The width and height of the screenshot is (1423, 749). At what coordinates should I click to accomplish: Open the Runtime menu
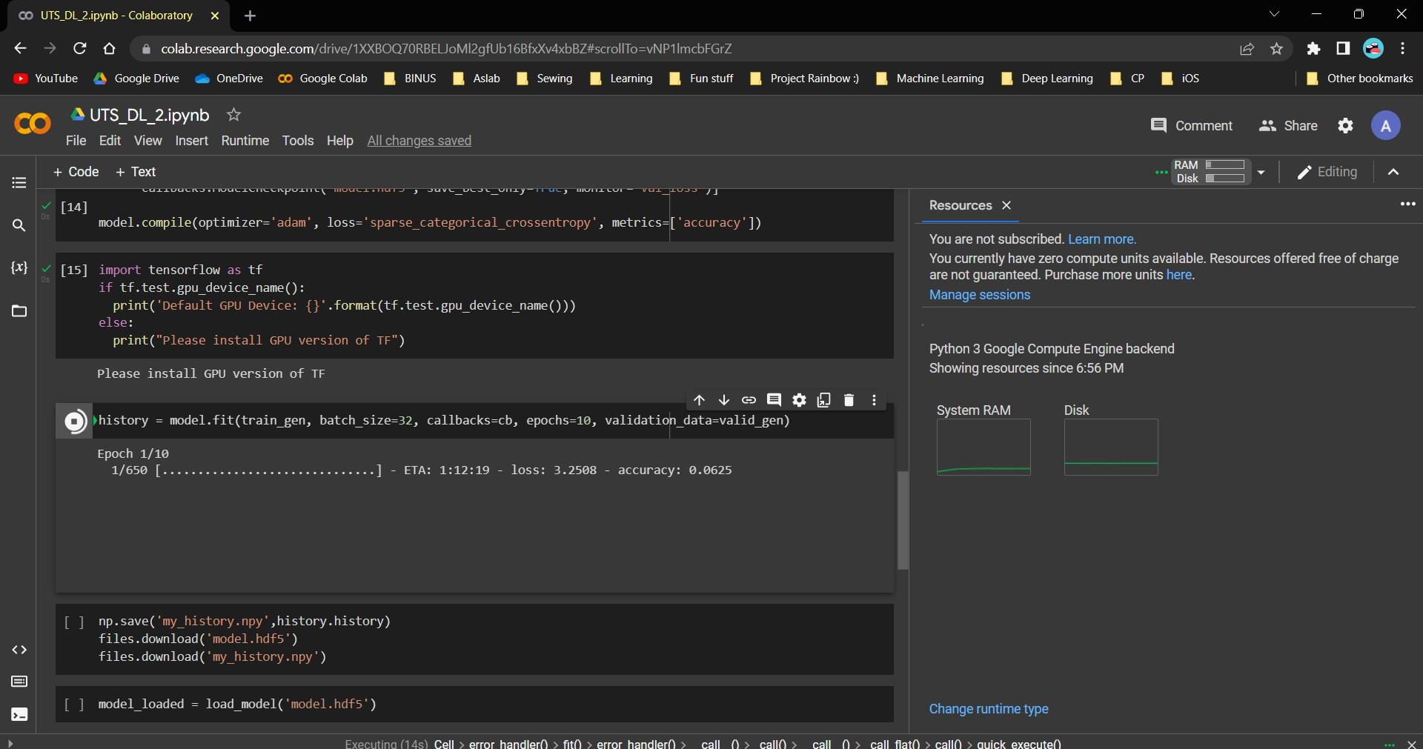click(x=245, y=141)
